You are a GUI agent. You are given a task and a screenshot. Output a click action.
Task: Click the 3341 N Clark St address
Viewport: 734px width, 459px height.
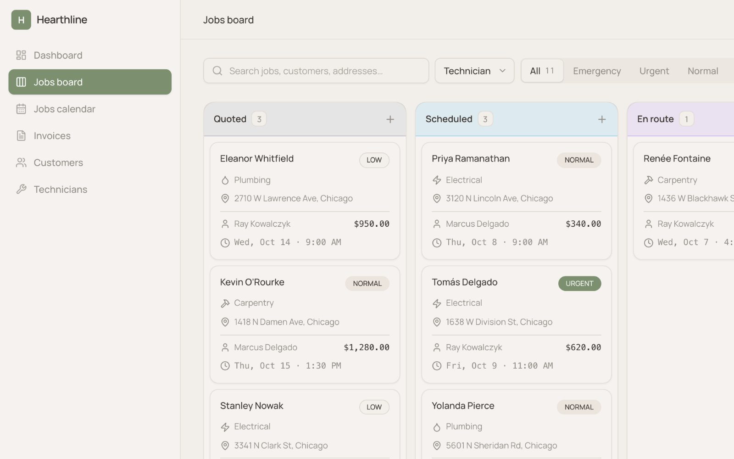click(x=281, y=446)
